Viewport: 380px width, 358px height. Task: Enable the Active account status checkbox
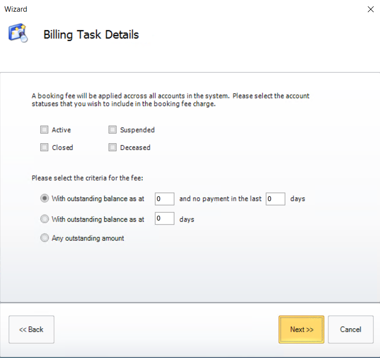[45, 130]
